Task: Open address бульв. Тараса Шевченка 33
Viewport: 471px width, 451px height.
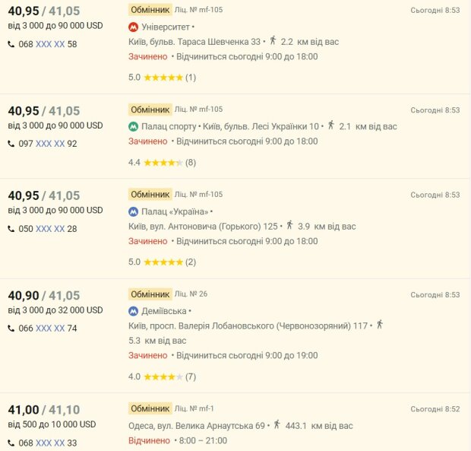Action: pyautogui.click(x=194, y=41)
